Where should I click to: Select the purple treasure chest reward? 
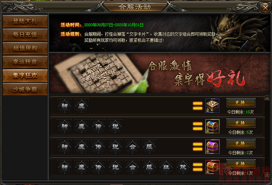212,147
